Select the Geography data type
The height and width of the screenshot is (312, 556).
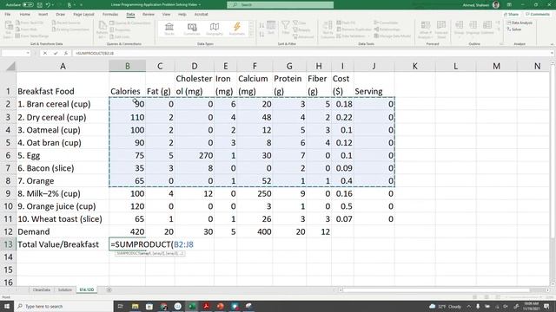pos(215,29)
